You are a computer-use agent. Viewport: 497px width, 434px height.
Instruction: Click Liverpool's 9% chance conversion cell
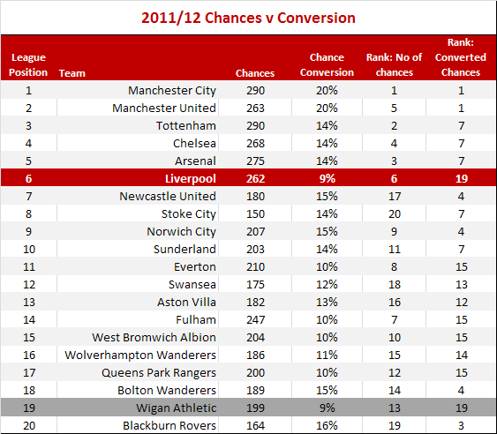click(x=328, y=179)
